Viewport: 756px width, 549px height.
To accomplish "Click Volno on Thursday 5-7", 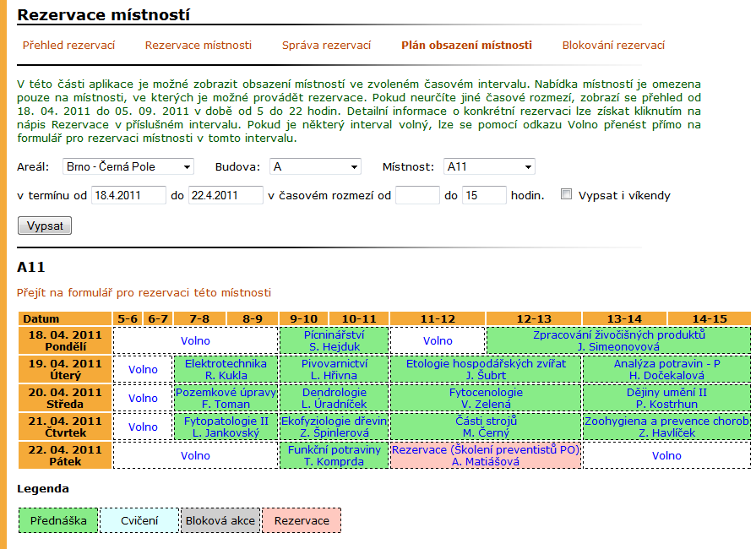I will click(143, 427).
